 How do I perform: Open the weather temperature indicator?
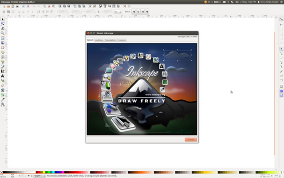[x=208, y=2]
